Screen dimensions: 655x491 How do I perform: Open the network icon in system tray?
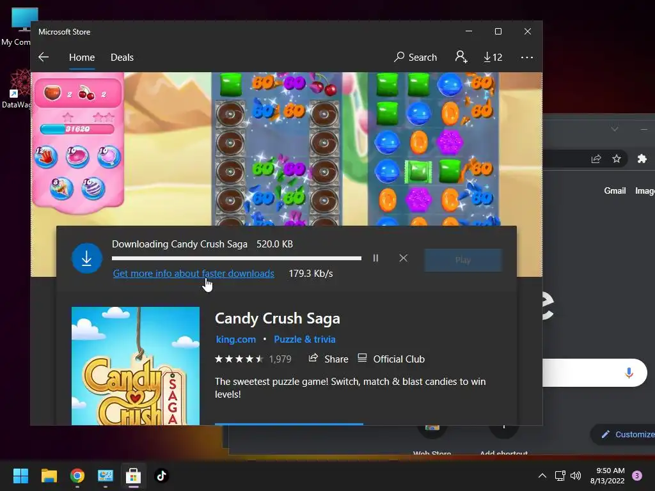(x=560, y=476)
